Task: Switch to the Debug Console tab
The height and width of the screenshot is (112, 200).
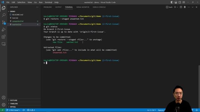Action: click(99, 7)
